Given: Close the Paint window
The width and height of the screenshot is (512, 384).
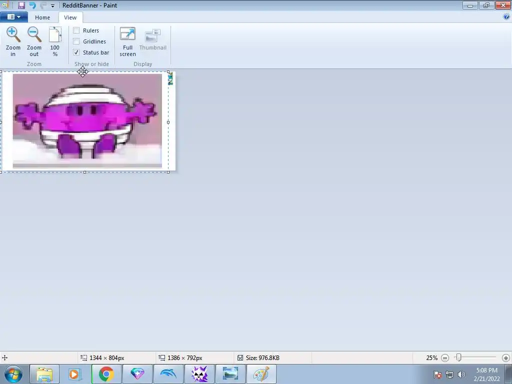Looking at the screenshot, I should click(x=503, y=5).
